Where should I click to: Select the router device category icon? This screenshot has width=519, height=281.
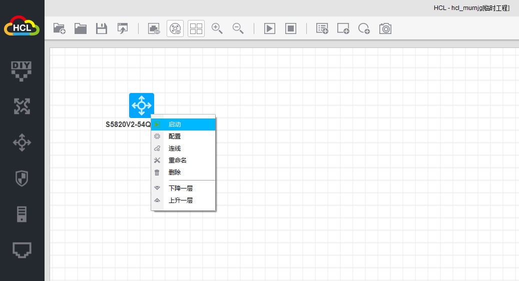tap(22, 106)
